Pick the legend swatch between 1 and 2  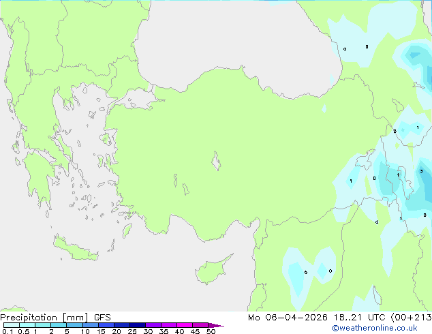pos(43,325)
